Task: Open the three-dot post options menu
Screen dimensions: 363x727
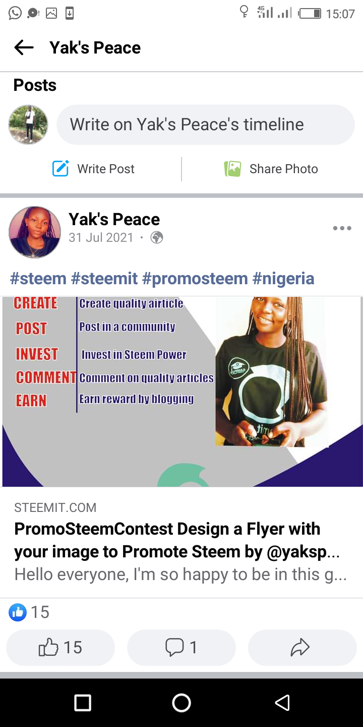Action: pyautogui.click(x=342, y=229)
